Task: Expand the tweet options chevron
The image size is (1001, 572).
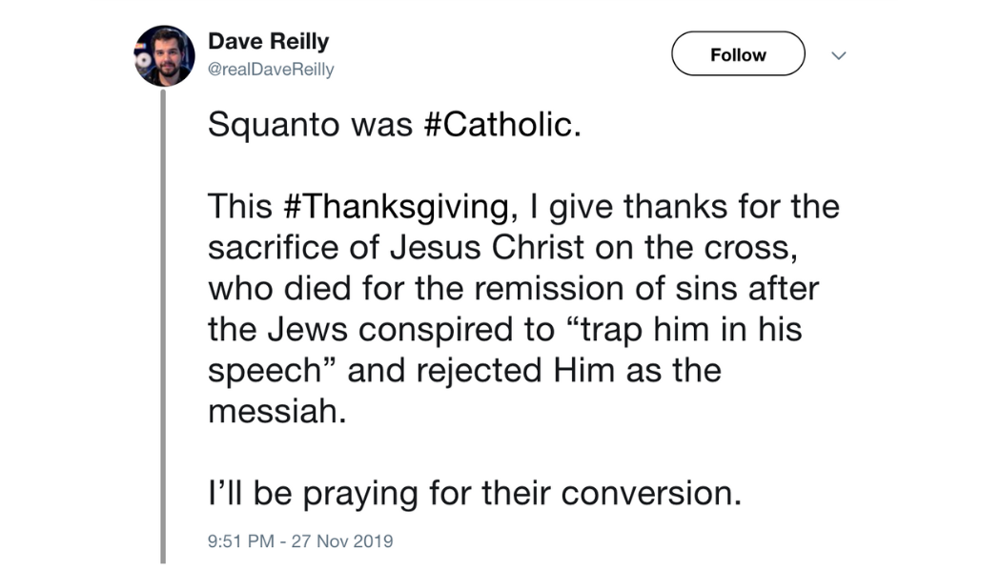Action: [839, 55]
